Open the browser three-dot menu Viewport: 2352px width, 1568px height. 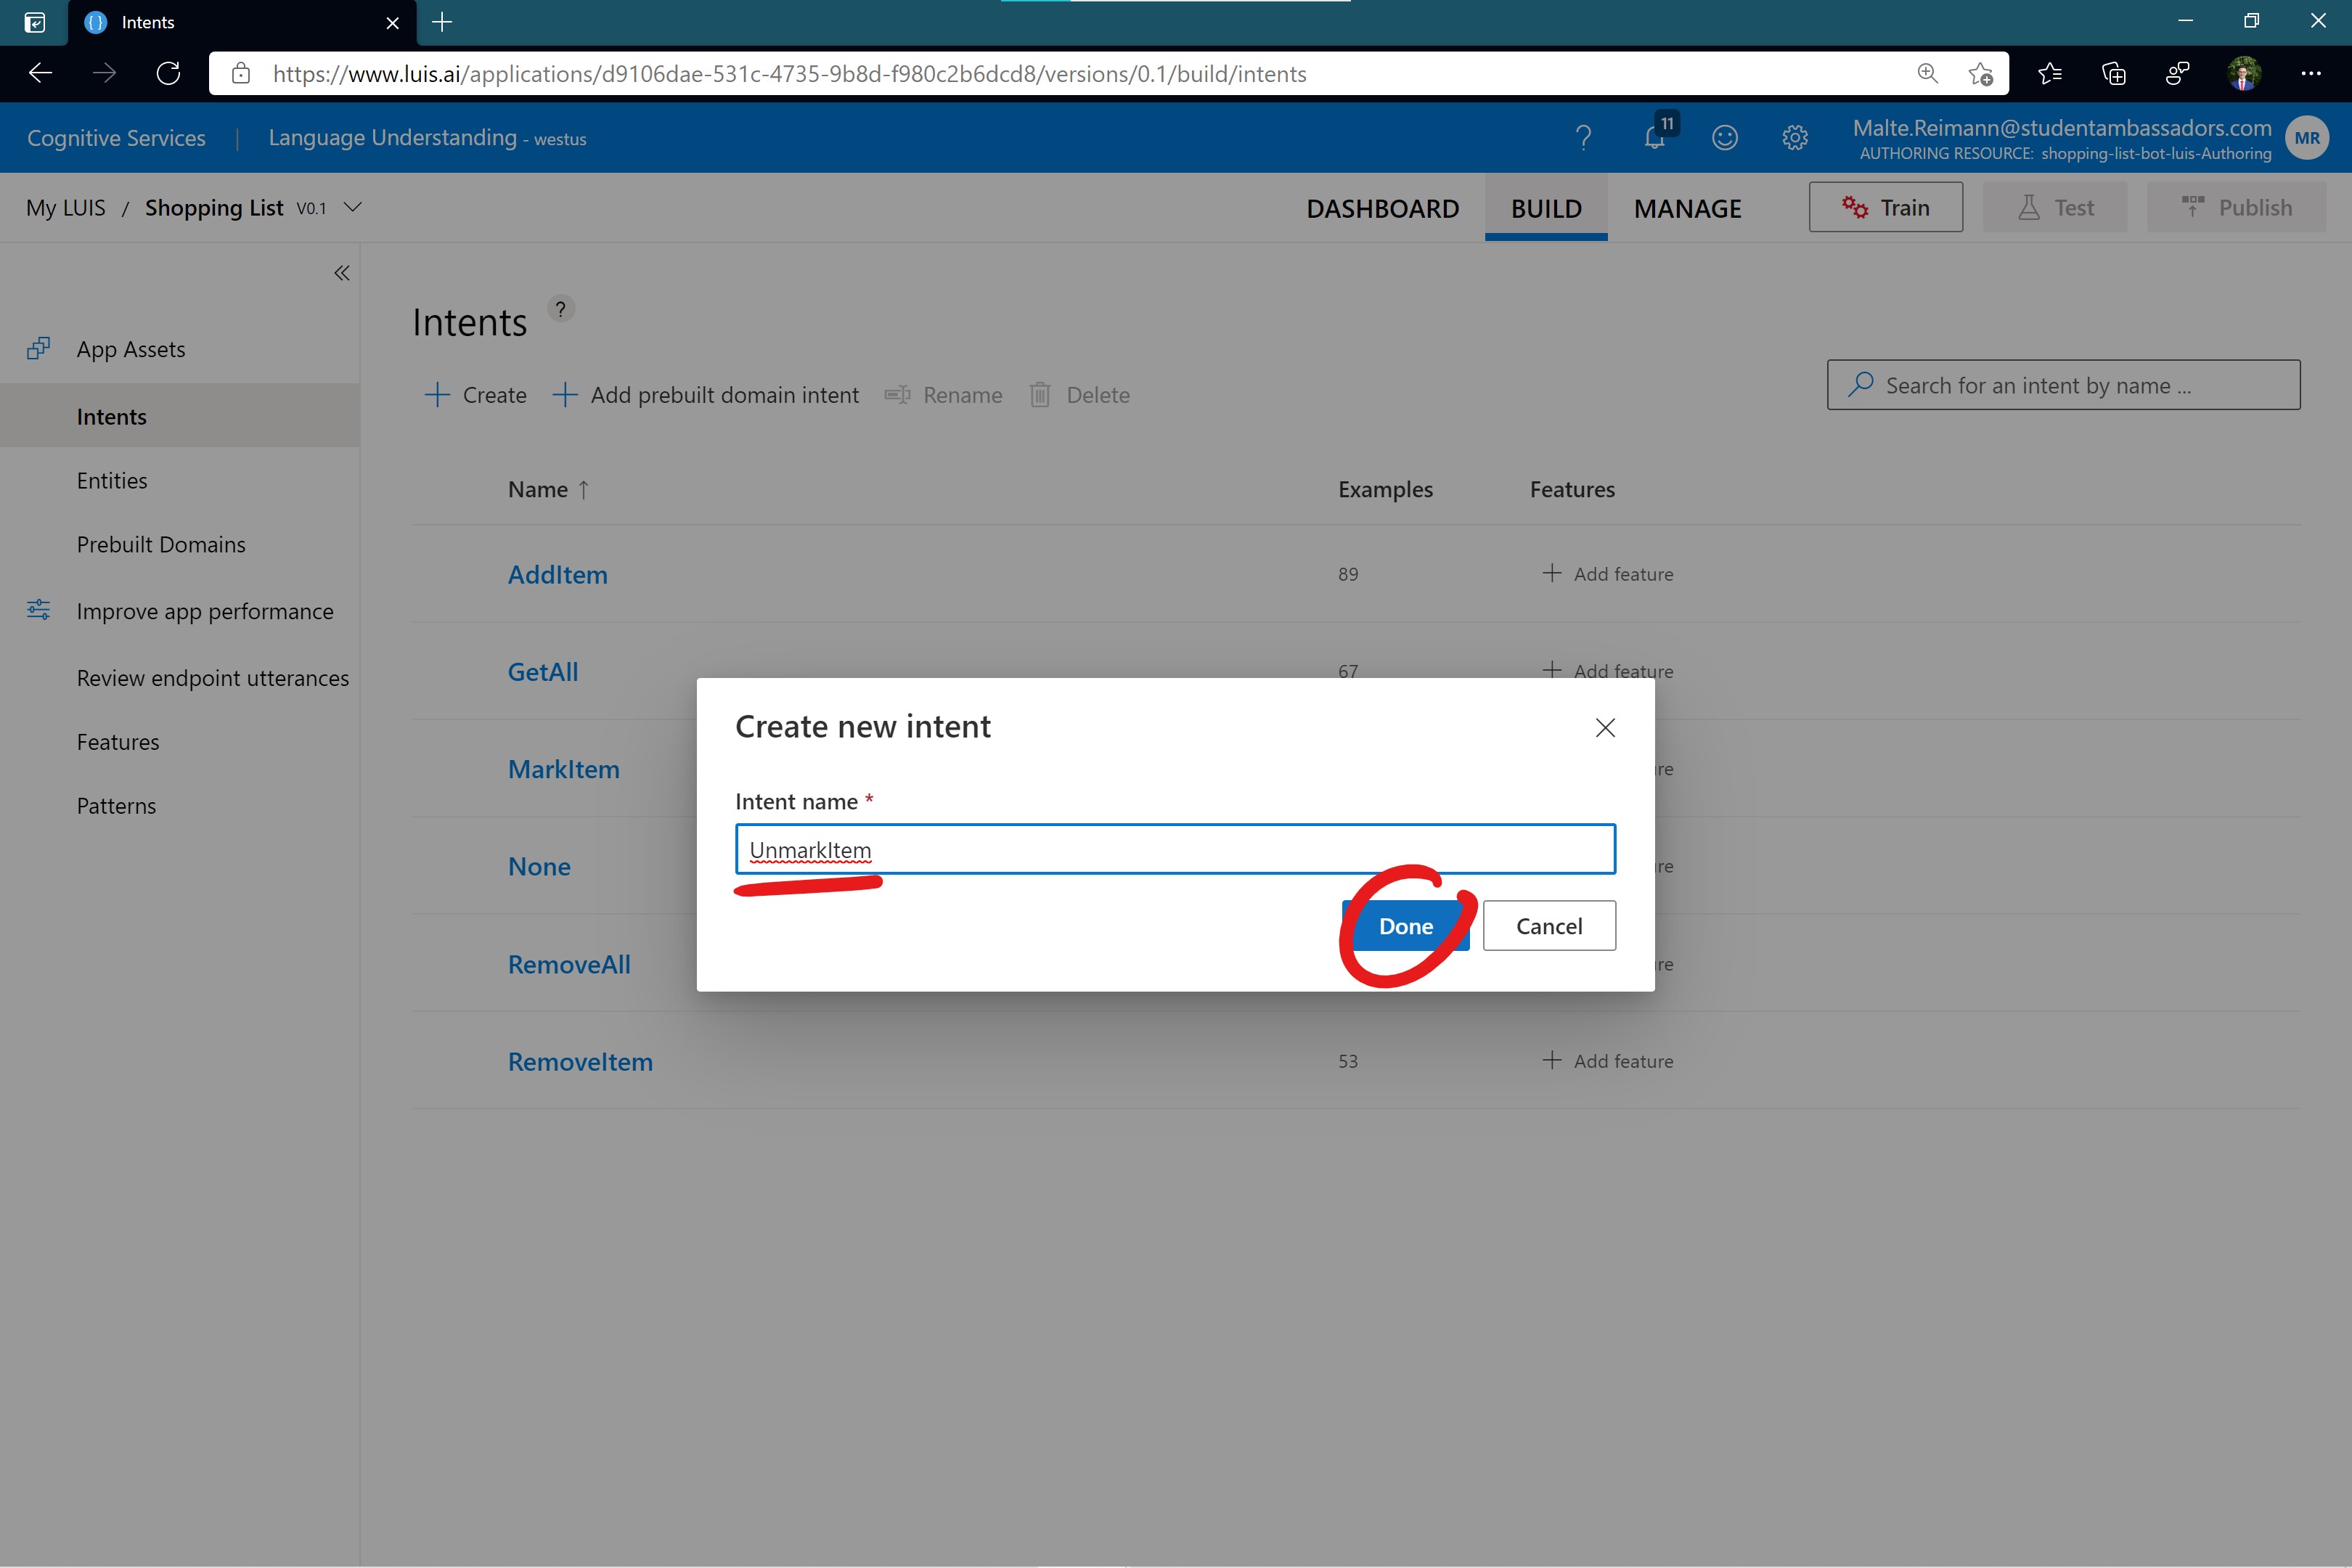tap(2310, 74)
